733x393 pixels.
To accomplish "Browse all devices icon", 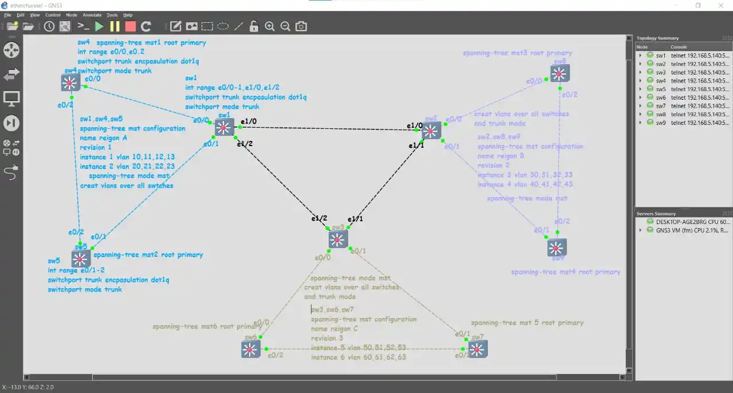I will click(11, 148).
